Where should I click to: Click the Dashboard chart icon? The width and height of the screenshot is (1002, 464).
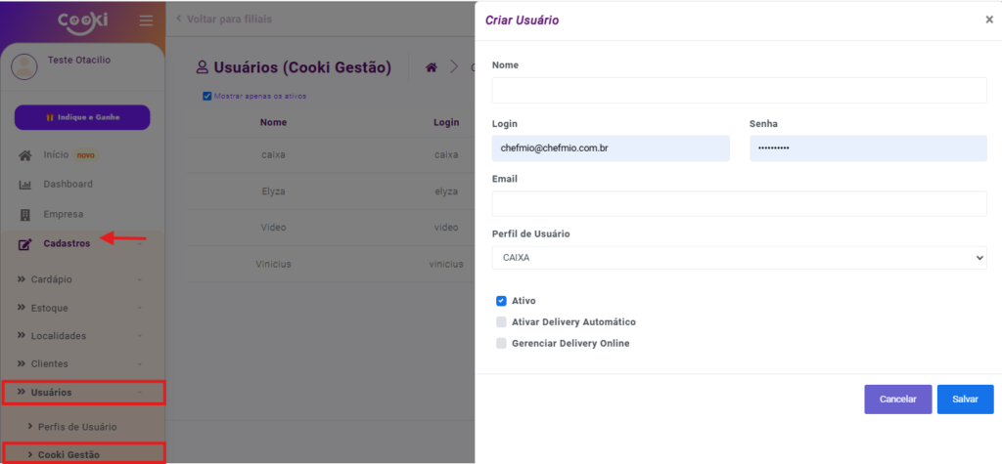coord(25,185)
